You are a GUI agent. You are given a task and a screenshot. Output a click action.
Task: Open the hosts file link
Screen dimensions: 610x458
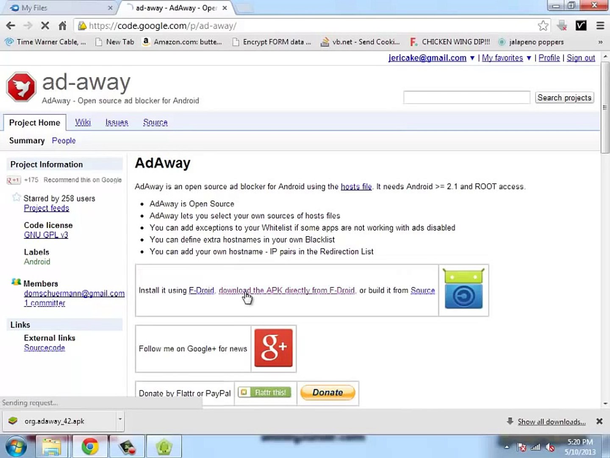pos(356,186)
